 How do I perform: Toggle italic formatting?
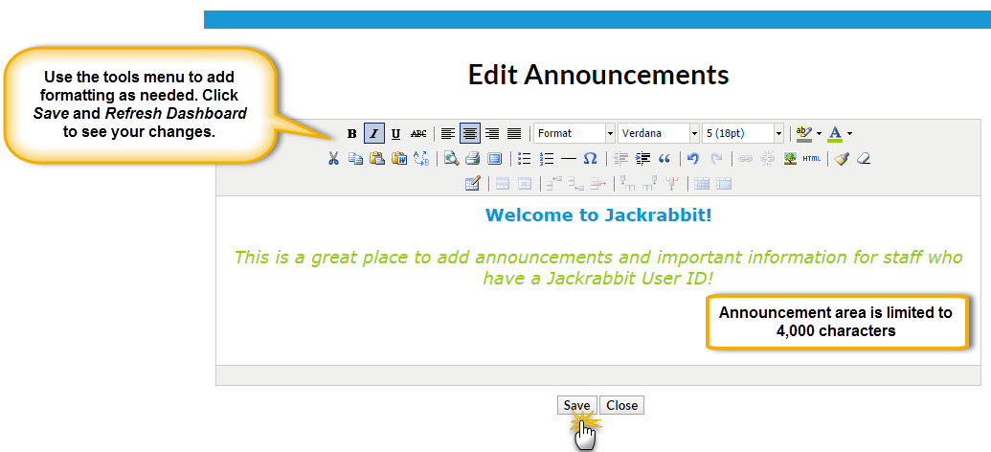[x=374, y=133]
